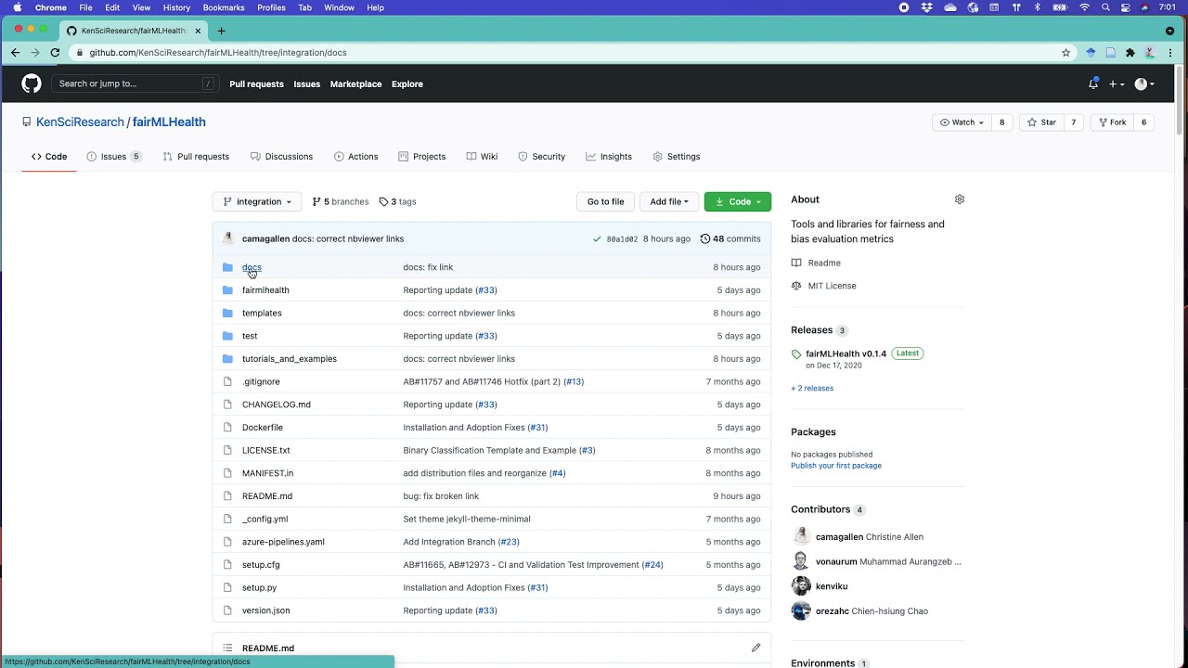The width and height of the screenshot is (1188, 668).
Task: Open the green Code dropdown
Action: [738, 201]
